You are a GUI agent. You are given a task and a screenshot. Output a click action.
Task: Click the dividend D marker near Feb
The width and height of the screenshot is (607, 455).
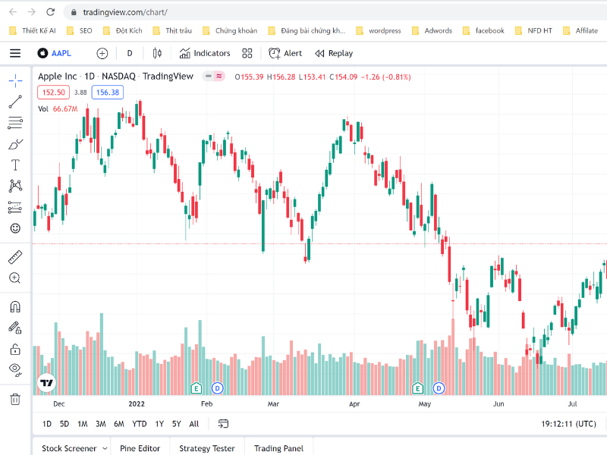click(217, 388)
